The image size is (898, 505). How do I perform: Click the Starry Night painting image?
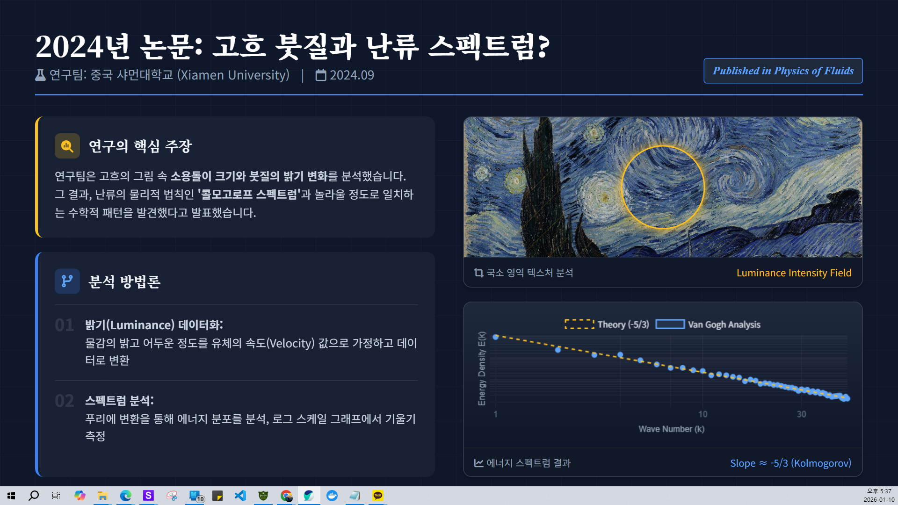[663, 187]
